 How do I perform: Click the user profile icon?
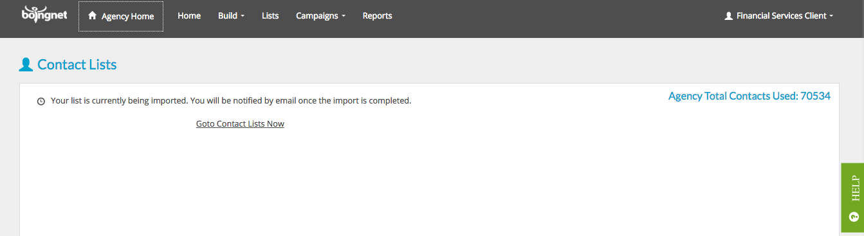729,16
